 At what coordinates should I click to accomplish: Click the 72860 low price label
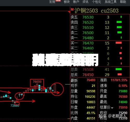tap(15, 106)
